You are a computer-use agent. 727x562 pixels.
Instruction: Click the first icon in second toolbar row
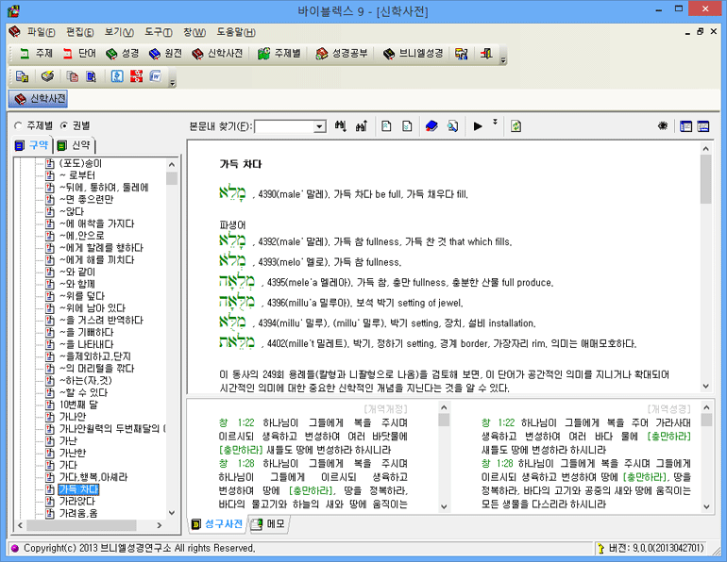[22, 76]
